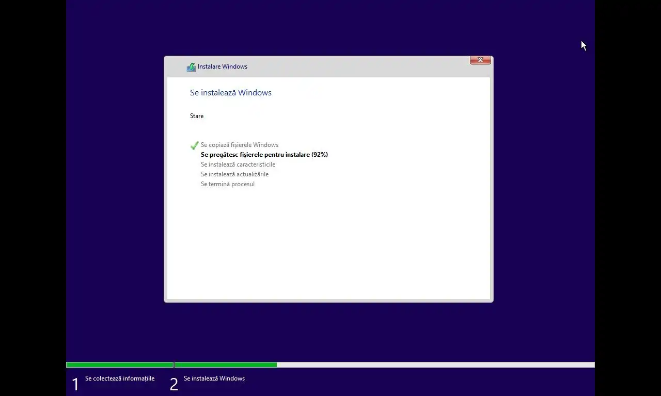This screenshot has width=661, height=396.
Task: Click the stage number 2 at the bottom
Action: 174,384
